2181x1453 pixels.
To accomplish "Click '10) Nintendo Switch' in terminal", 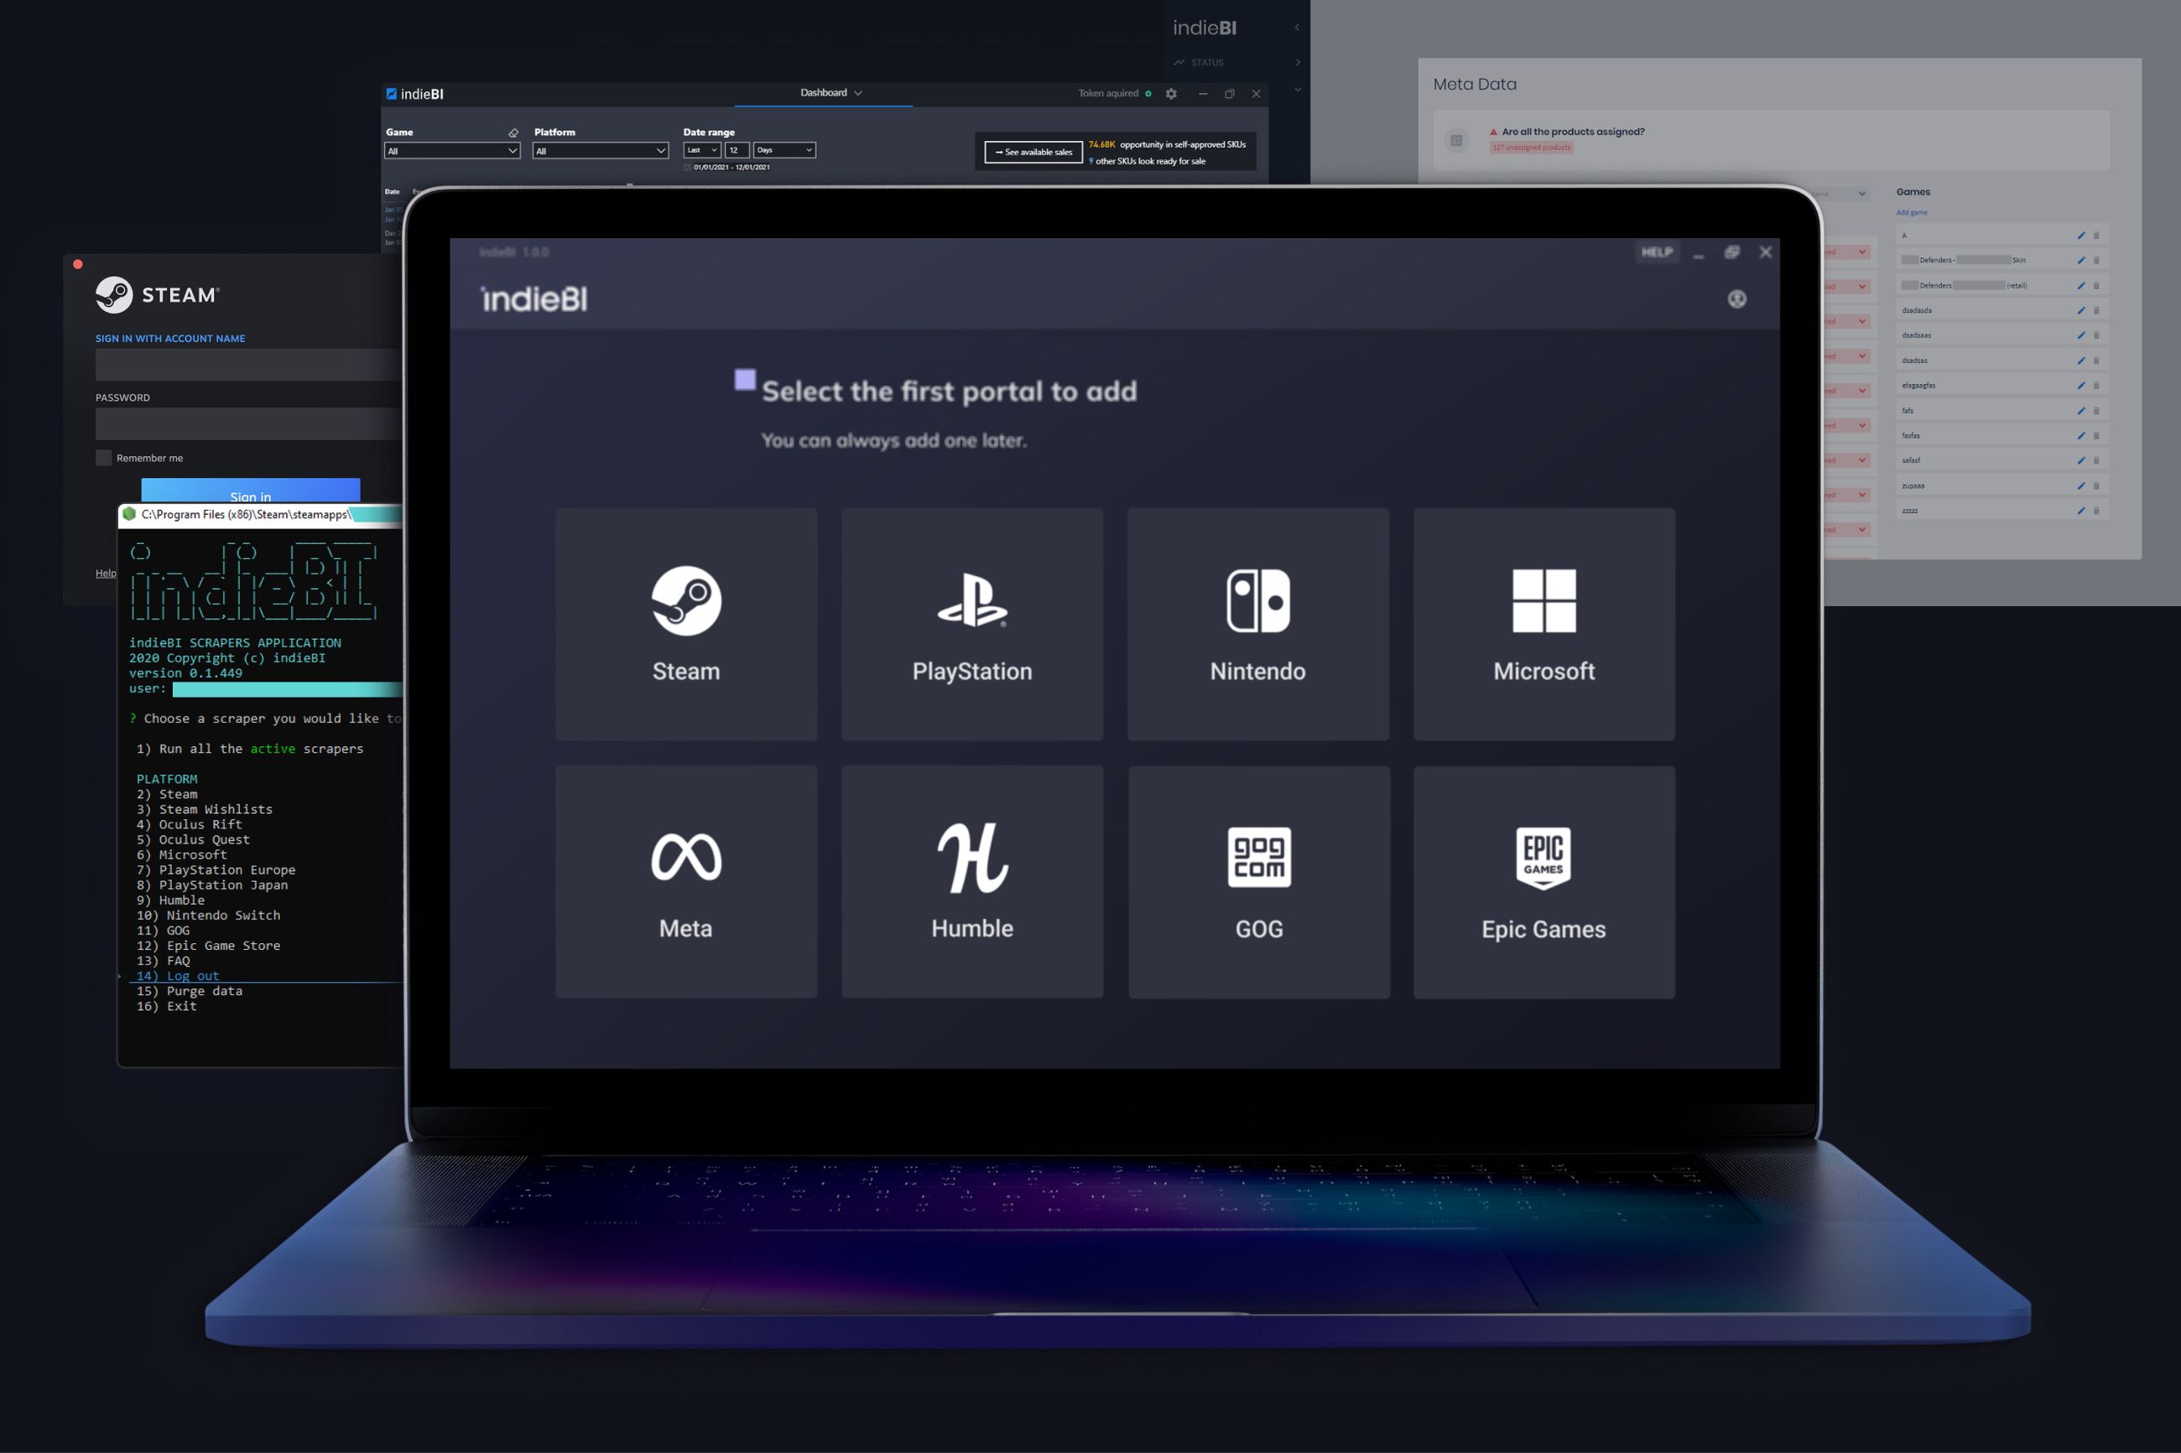I will tap(209, 916).
